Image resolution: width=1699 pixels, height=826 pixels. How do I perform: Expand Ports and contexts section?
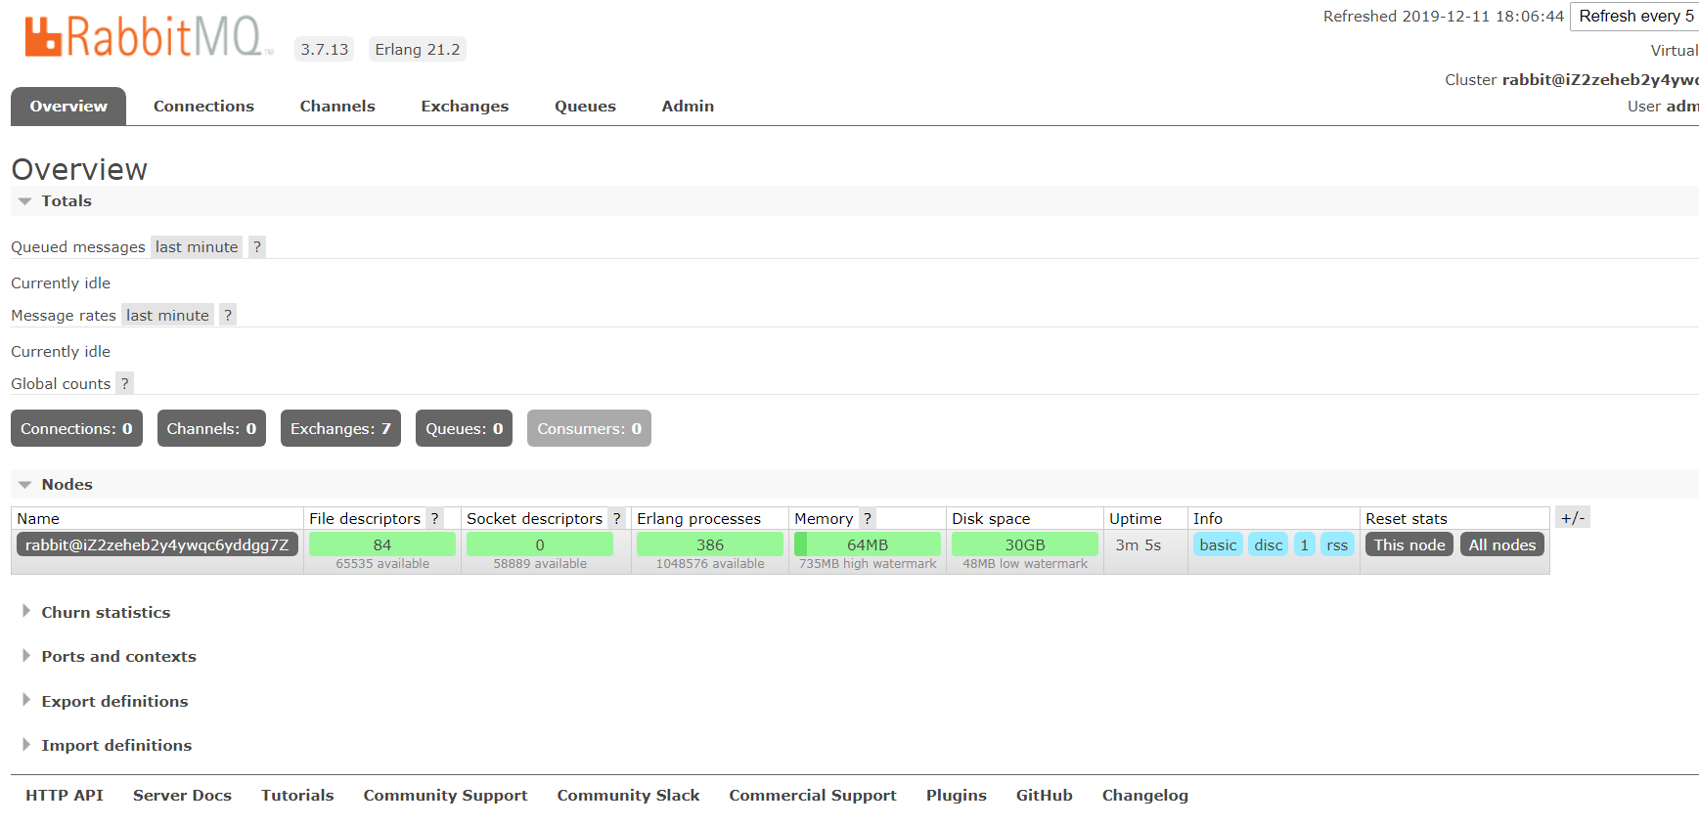click(110, 657)
